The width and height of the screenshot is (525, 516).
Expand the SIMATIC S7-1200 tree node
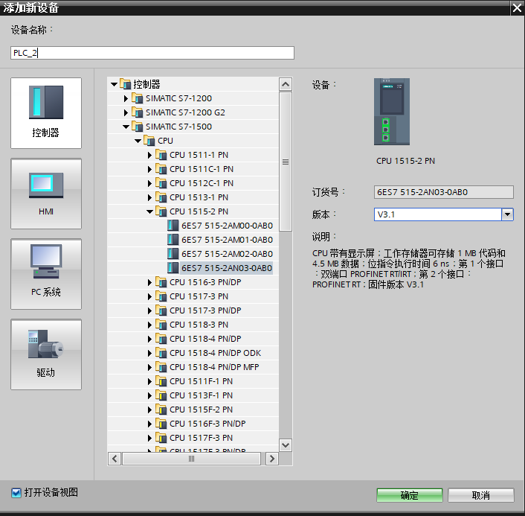point(126,98)
